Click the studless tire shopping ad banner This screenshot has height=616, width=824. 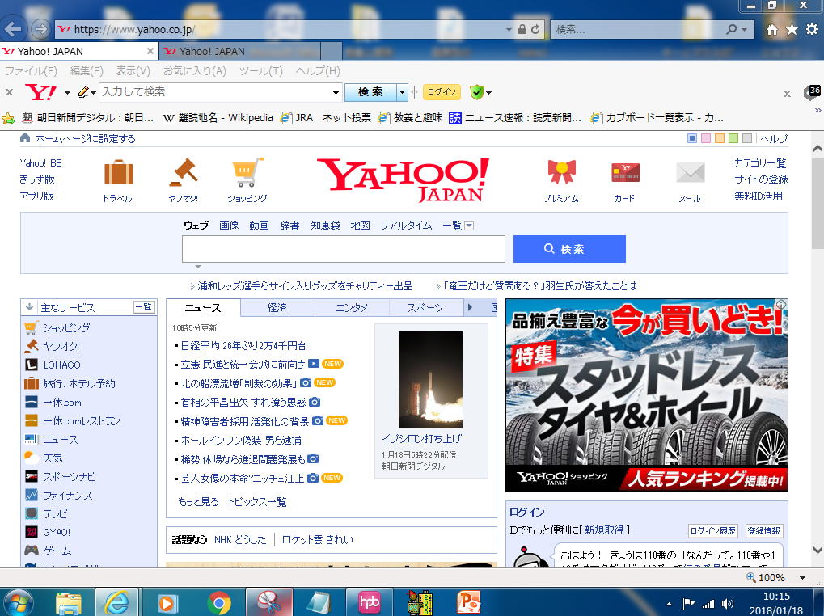click(647, 395)
